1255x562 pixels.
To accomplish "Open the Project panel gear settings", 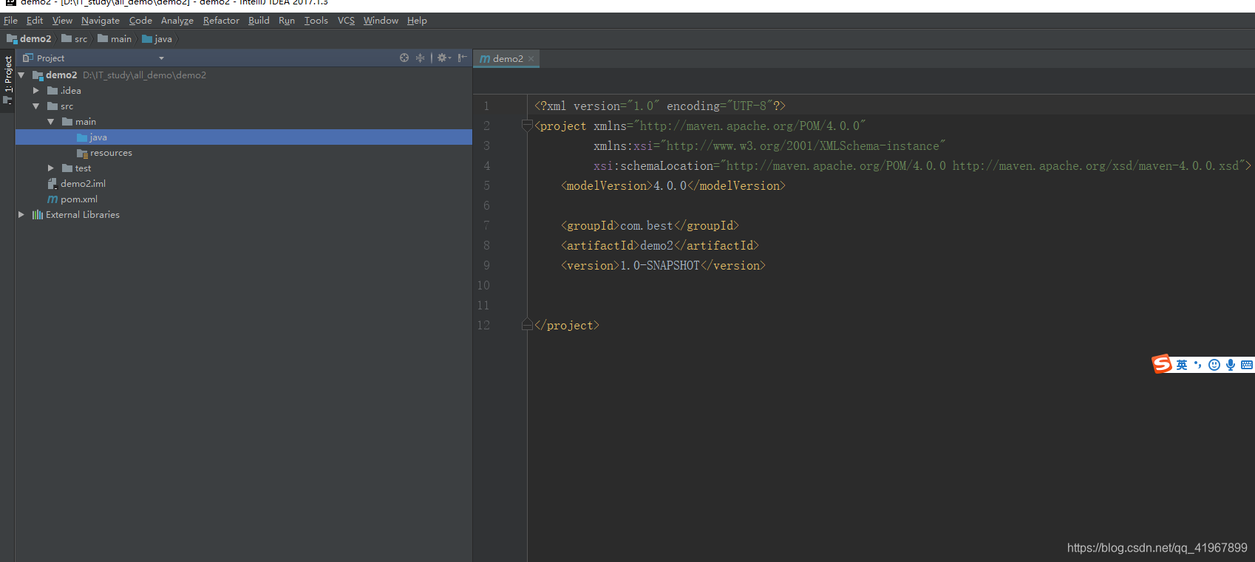I will click(x=443, y=58).
